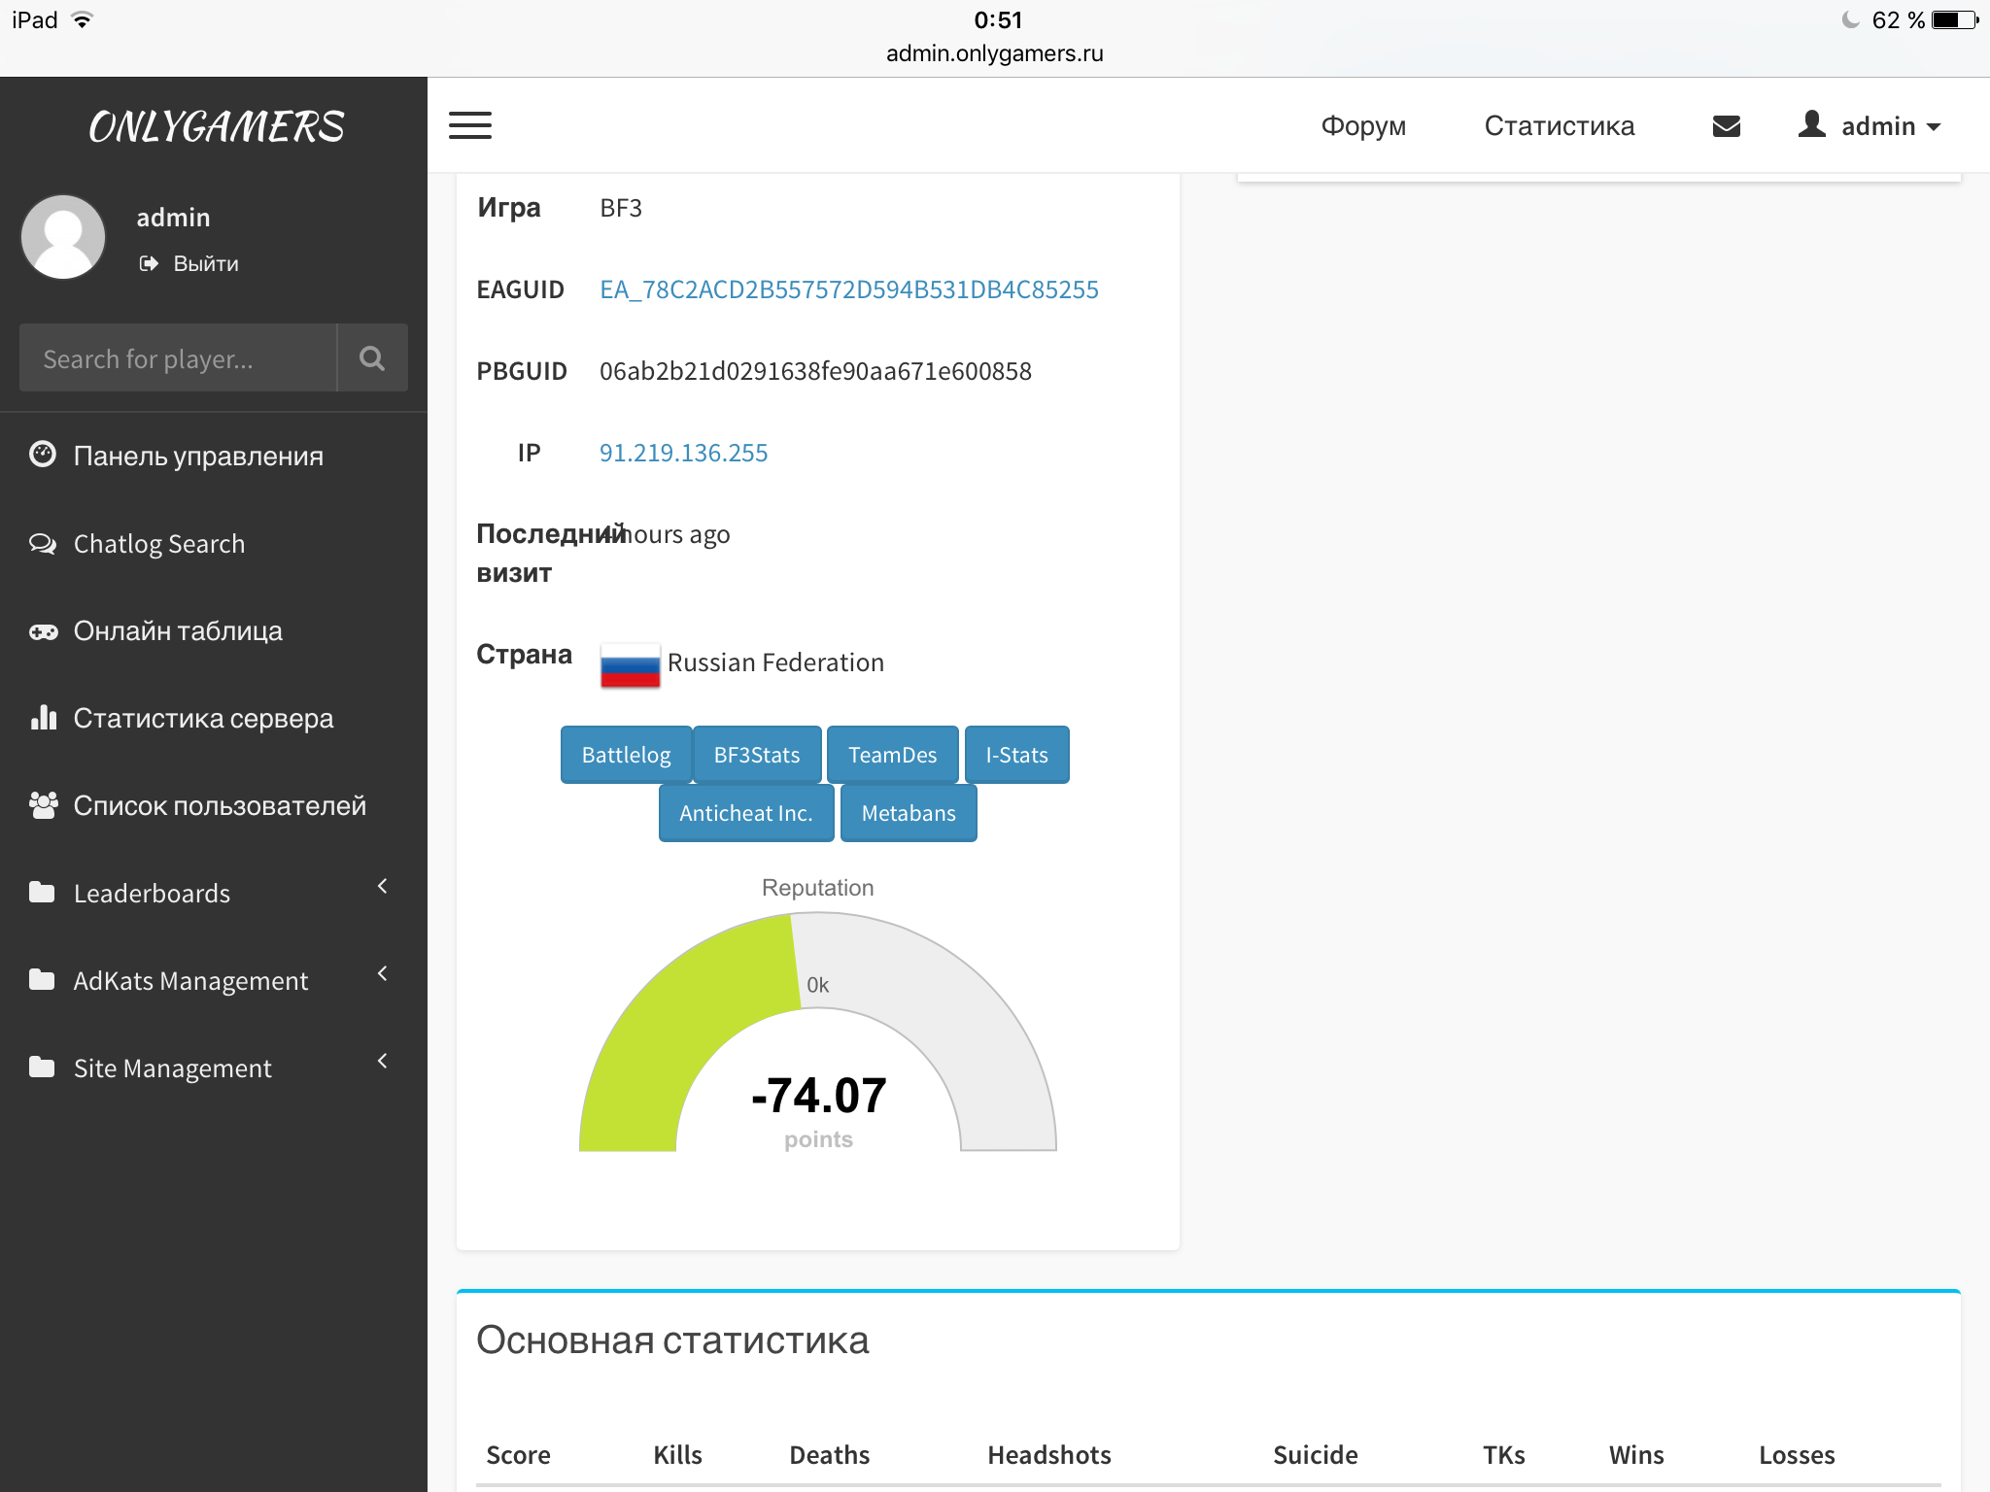Open Онлайн таблица in the sidebar
Viewport: 1990px width, 1492px height.
coord(178,631)
